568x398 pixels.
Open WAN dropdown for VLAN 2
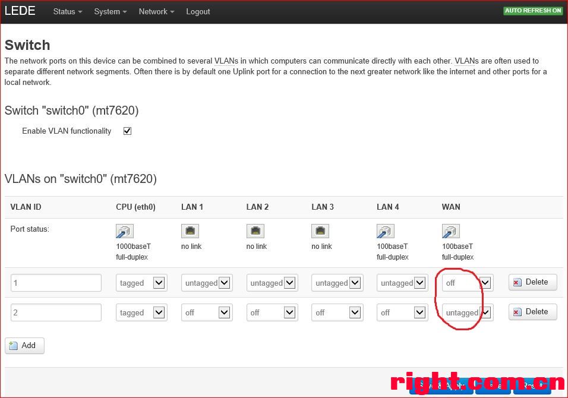point(467,312)
